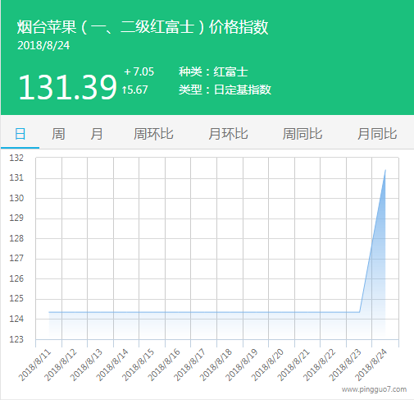This screenshot has width=414, height=400.
Task: Click the 种类：红富士 label
Action: (213, 72)
